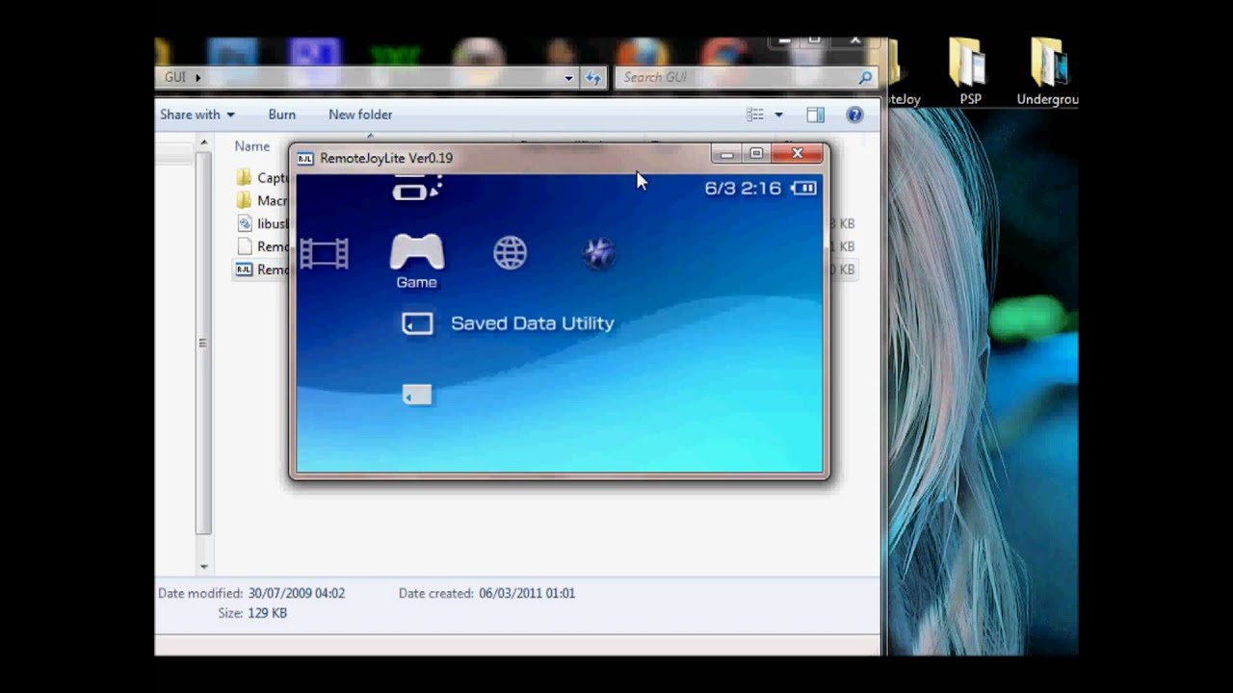Select the Remo application file with RJL icon
Screen dimensions: 1233x693
262,269
